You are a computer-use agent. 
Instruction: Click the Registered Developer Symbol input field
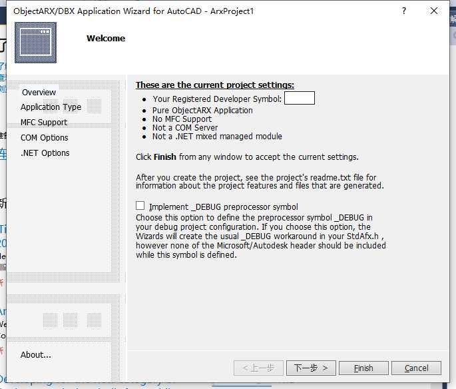tap(300, 98)
